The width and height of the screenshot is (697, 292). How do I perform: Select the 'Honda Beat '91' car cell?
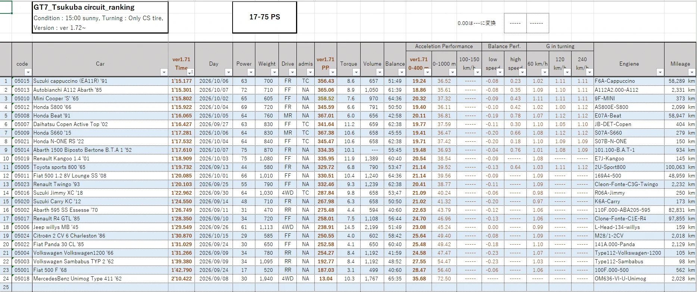[100, 116]
